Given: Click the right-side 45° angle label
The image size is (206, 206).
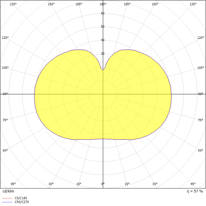Looking at the screenshot, I should (x=193, y=184).
